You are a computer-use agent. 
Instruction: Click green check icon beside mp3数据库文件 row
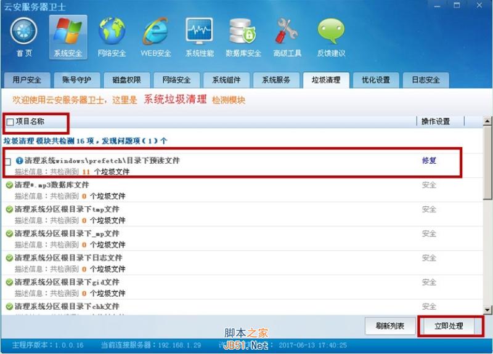click(x=9, y=185)
